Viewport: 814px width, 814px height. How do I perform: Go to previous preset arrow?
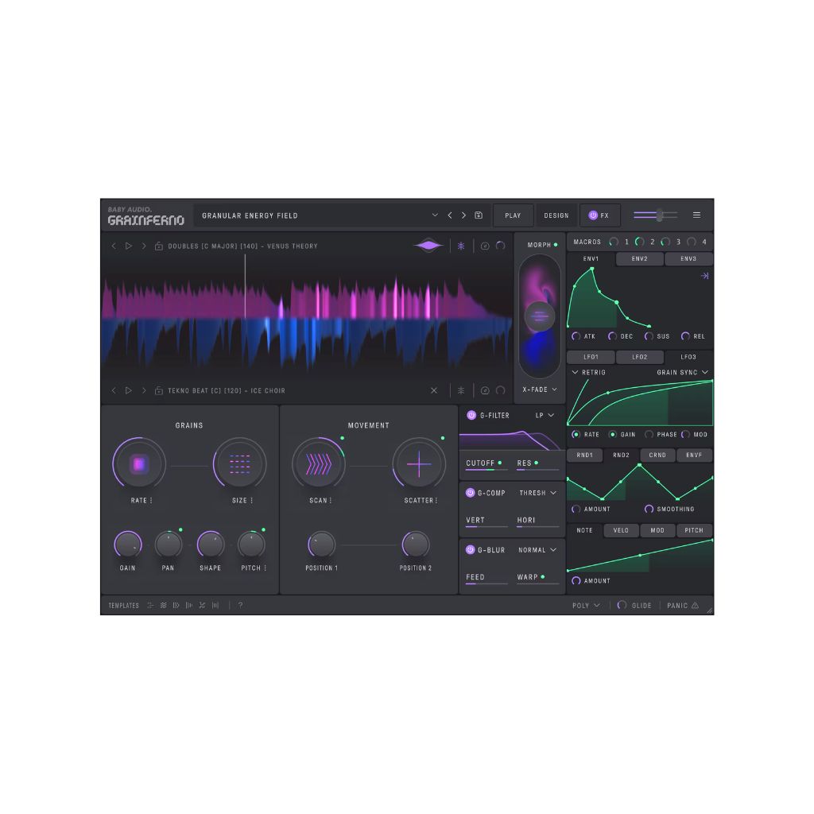[x=450, y=215]
